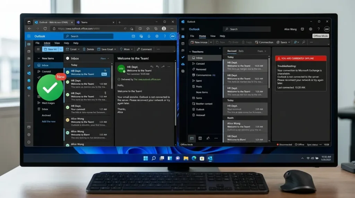Open Microsoft Edge from the taskbar
Image resolution: width=355 pixels, height=198 pixels.
click(x=194, y=158)
